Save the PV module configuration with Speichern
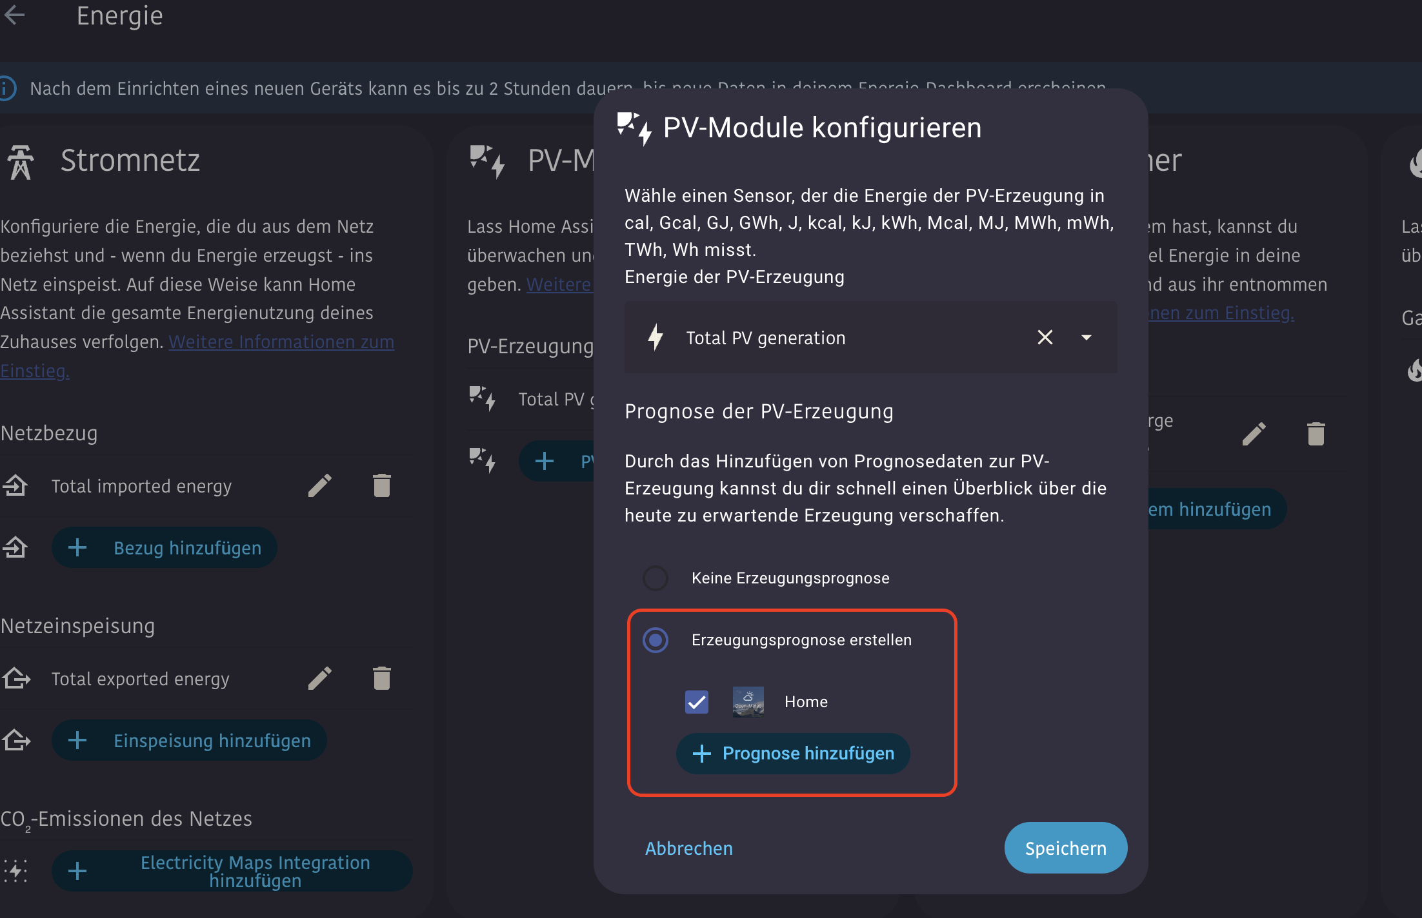This screenshot has width=1422, height=918. (1065, 848)
